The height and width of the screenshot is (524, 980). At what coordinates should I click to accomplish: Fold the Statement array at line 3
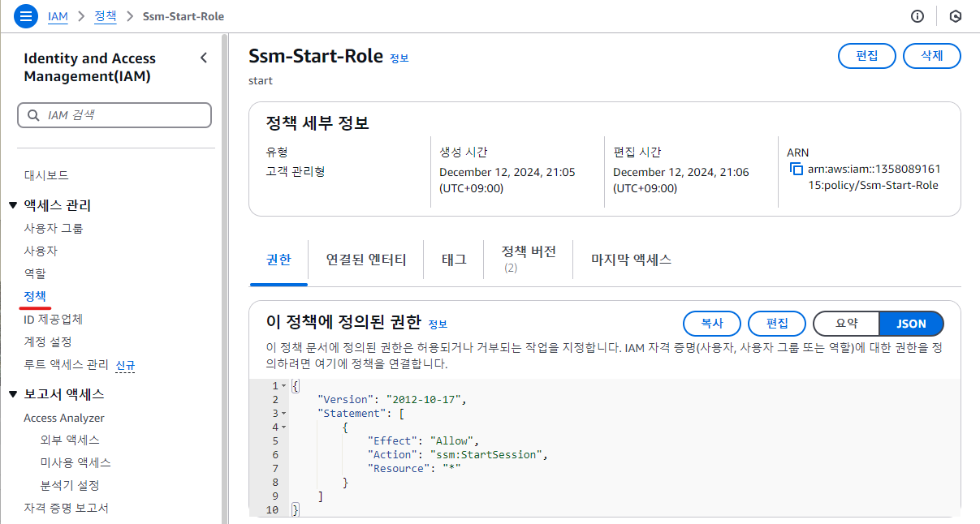click(283, 414)
